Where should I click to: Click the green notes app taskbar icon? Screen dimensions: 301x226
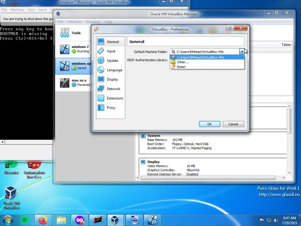(x=25, y=220)
